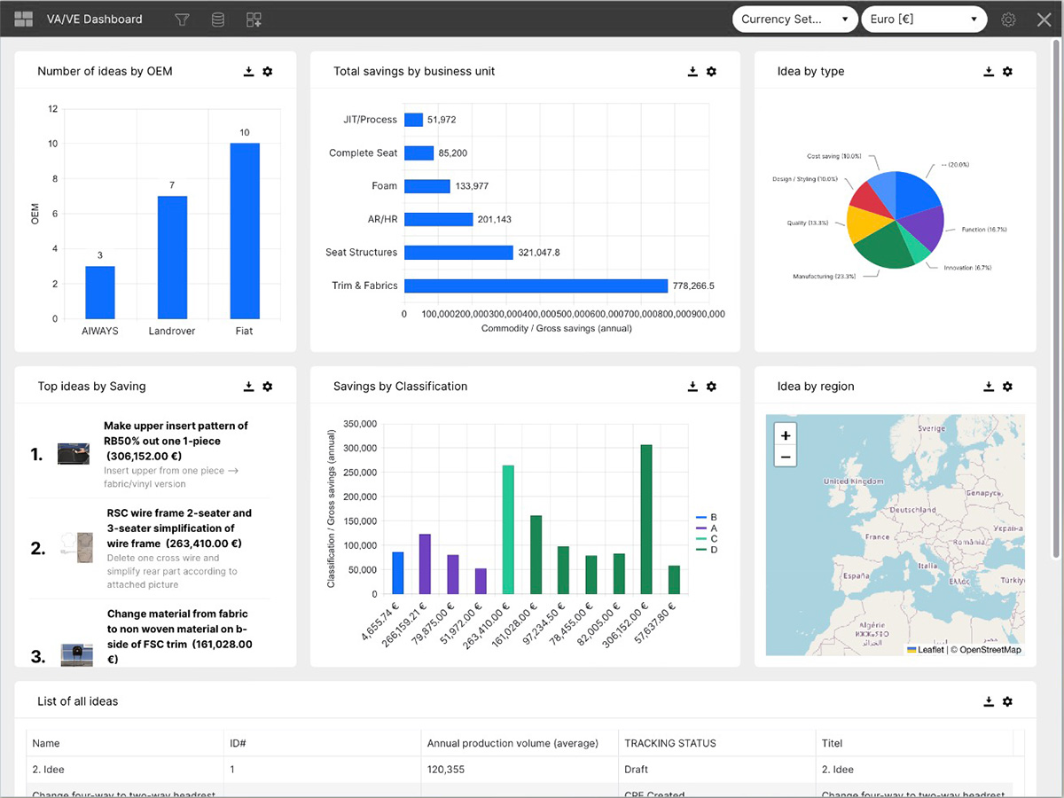Download the Number of ideas by OEM chart
The width and height of the screenshot is (1064, 798).
coord(249,72)
